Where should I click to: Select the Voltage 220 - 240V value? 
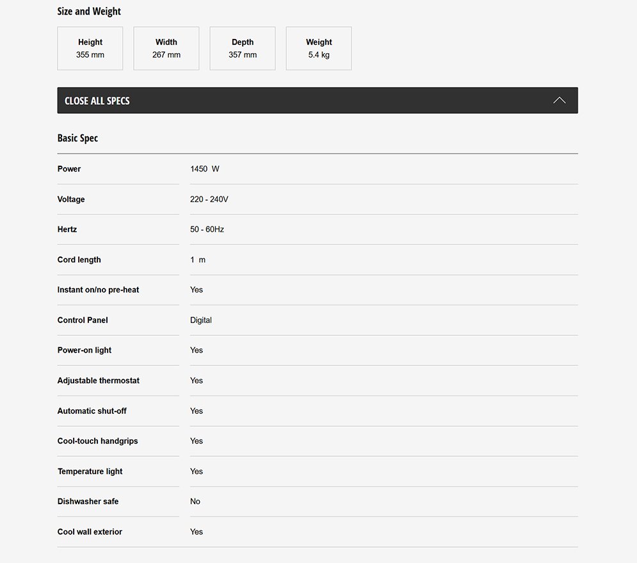click(209, 200)
